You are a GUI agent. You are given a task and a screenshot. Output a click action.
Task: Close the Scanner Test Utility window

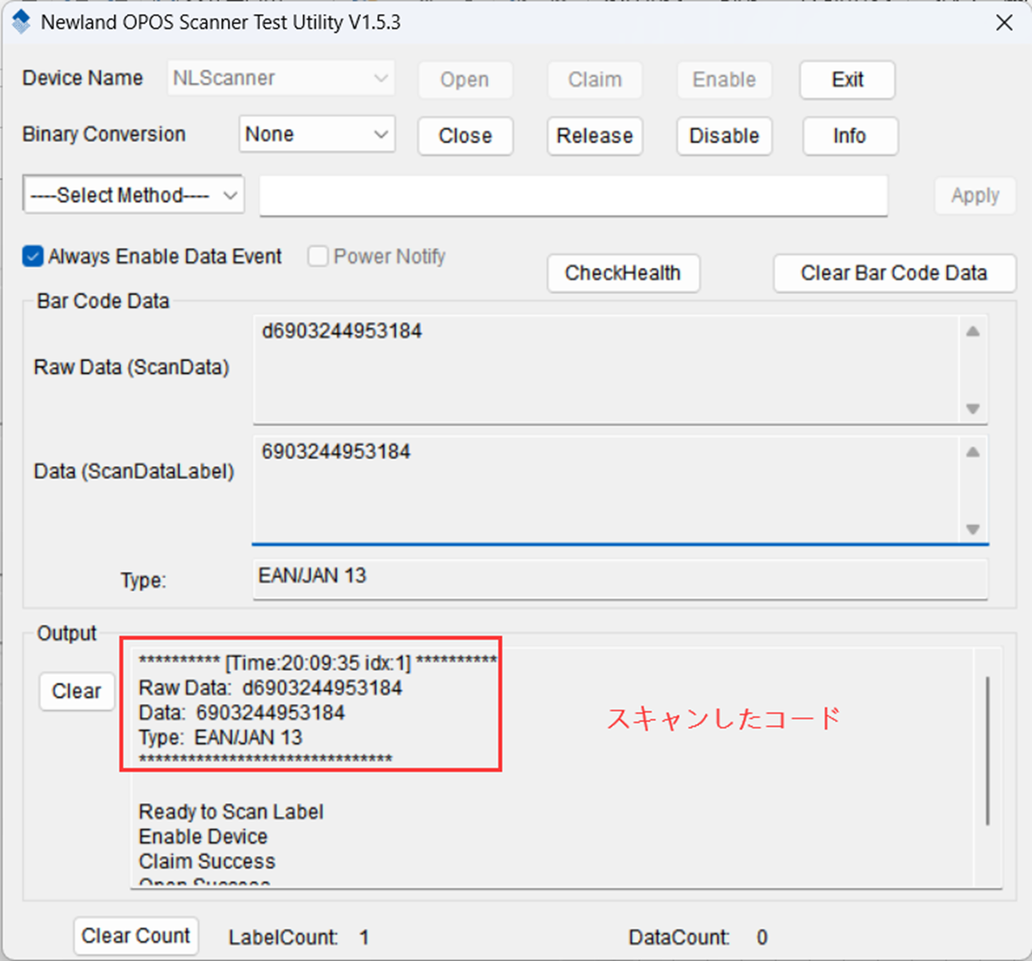[1005, 22]
